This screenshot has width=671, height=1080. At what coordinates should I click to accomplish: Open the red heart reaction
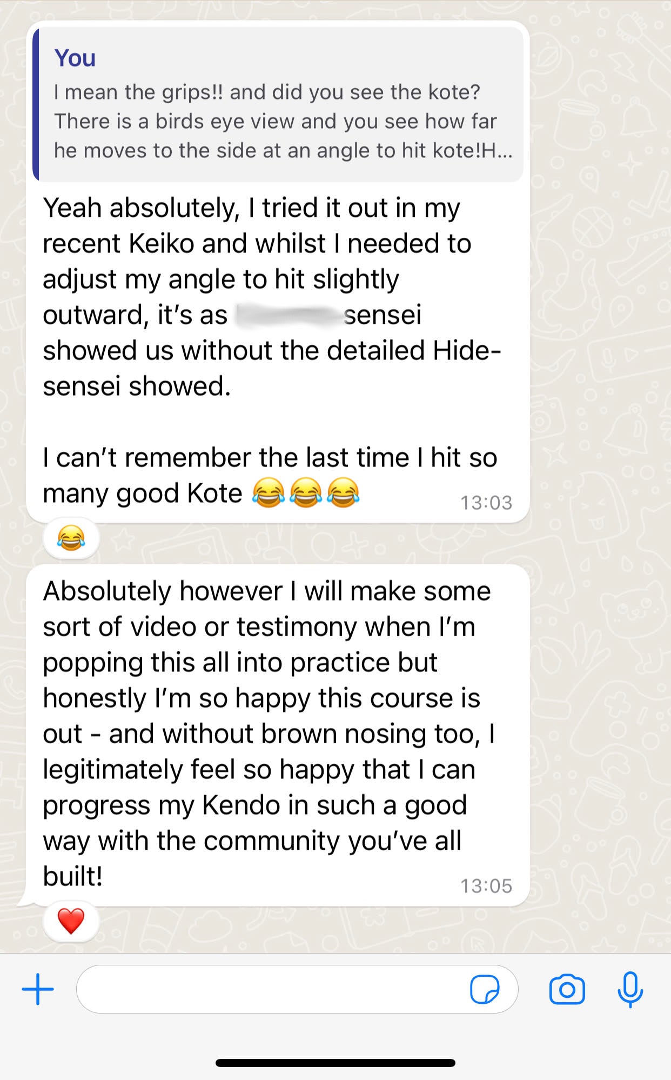[x=71, y=921]
